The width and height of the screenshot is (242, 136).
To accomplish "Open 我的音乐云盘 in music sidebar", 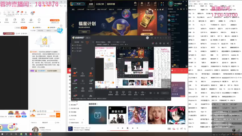I will (x=74, y=108).
